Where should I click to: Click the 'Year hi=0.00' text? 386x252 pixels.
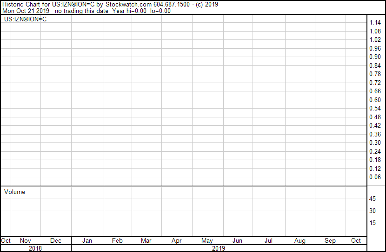click(x=129, y=11)
